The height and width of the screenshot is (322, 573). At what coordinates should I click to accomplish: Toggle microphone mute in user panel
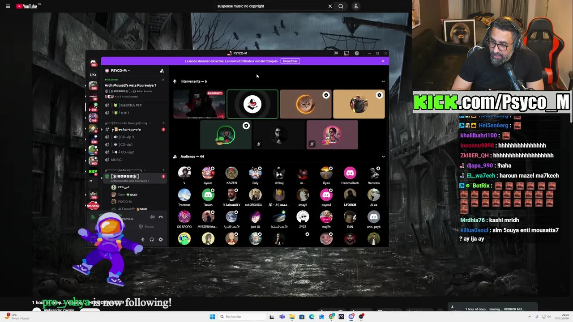point(143,240)
